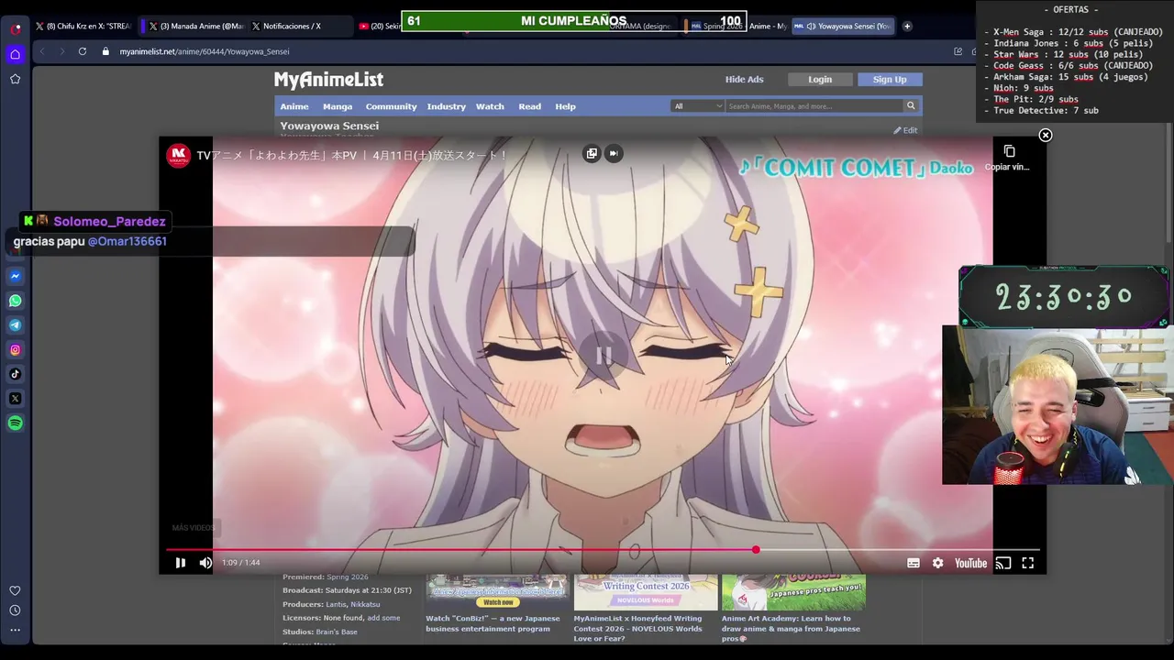Open the Brain's Base studio link
The height and width of the screenshot is (660, 1174).
(337, 632)
